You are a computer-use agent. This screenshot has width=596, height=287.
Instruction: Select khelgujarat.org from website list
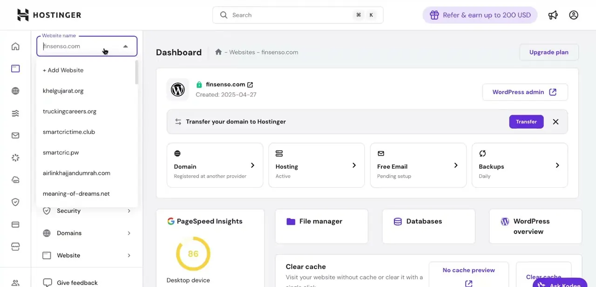[x=86, y=91]
